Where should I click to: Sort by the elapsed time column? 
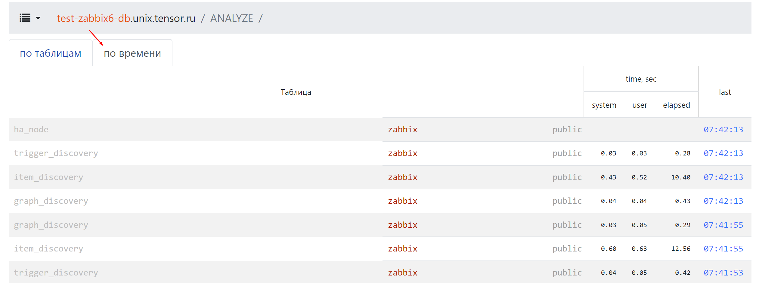point(676,105)
